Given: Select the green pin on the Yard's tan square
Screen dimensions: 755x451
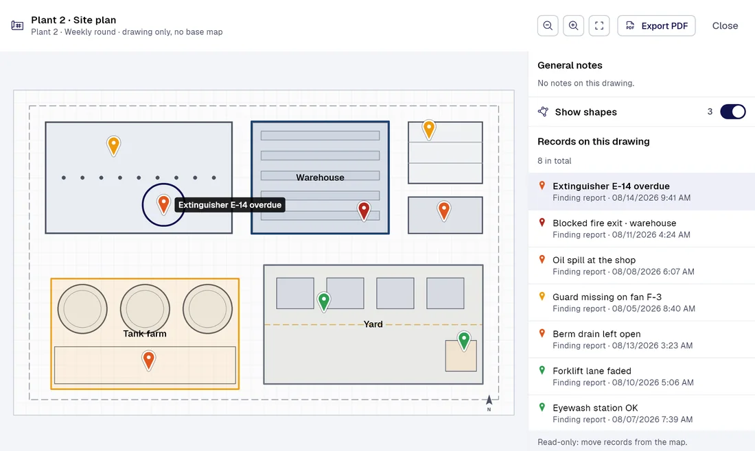Looking at the screenshot, I should (464, 341).
